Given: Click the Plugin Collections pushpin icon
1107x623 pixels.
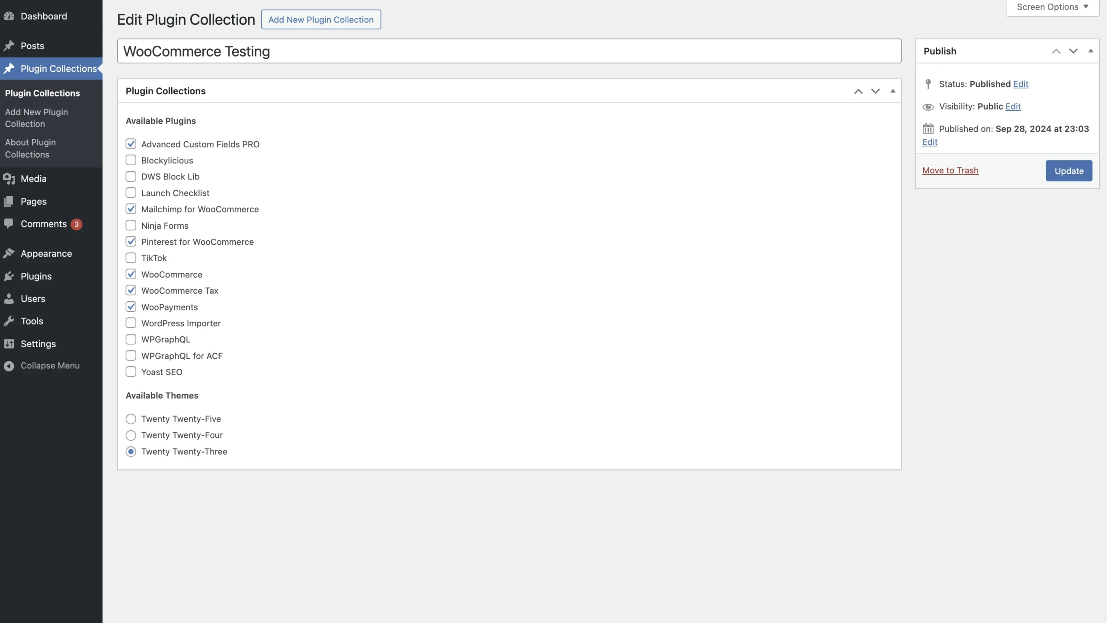Looking at the screenshot, I should pyautogui.click(x=9, y=69).
